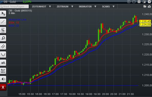Restore window using title bar square button
Viewport: 152px width, 97px height.
pos(134,2)
